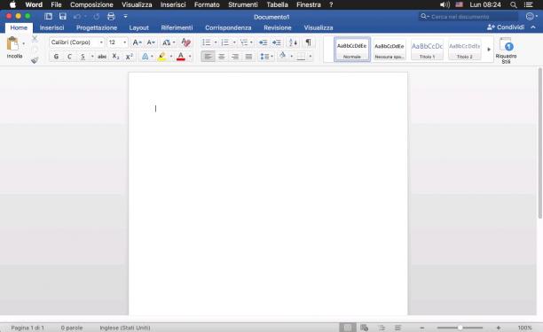Screen dimensions: 543x332
Task: Open the Formato menu in menu bar
Action: point(207,4)
